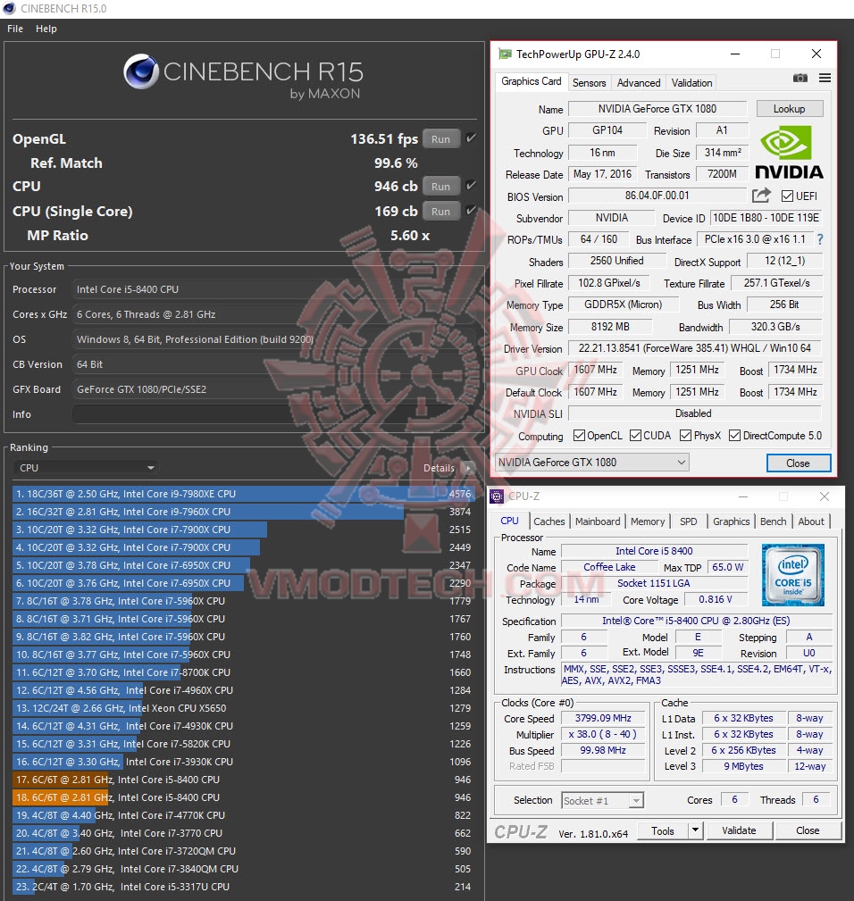Screen dimensions: 854x901
Task: Open the Graphics tab in CPU-Z
Action: pyautogui.click(x=731, y=521)
